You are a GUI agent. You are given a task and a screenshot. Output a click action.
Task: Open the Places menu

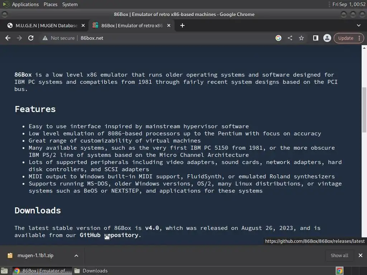[50, 4]
